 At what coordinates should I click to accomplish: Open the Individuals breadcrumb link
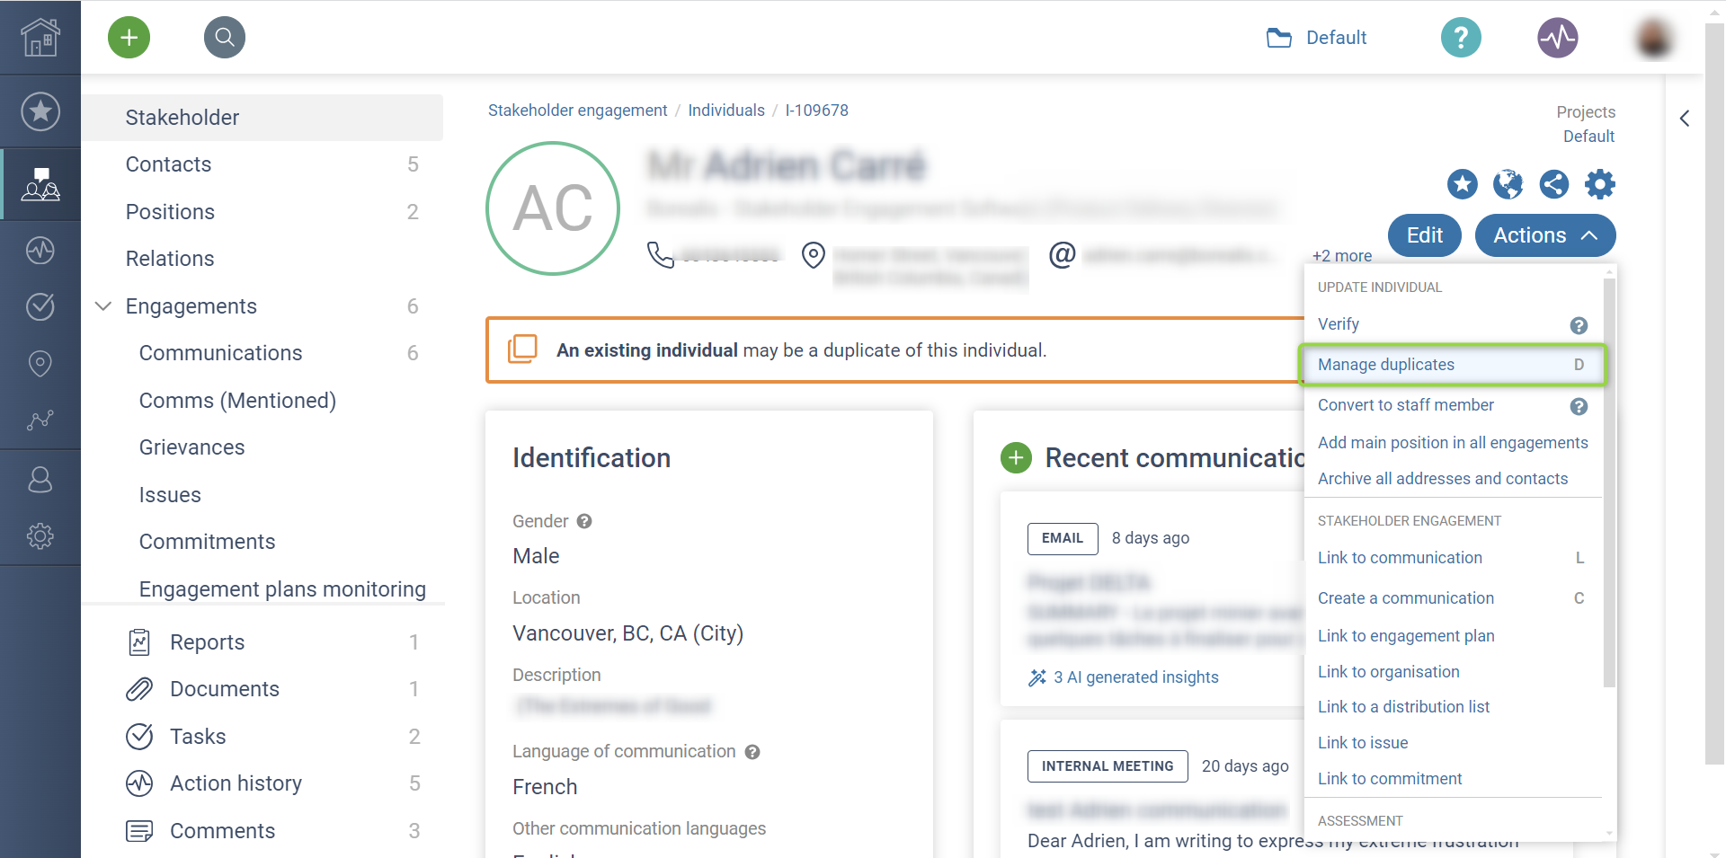(726, 111)
